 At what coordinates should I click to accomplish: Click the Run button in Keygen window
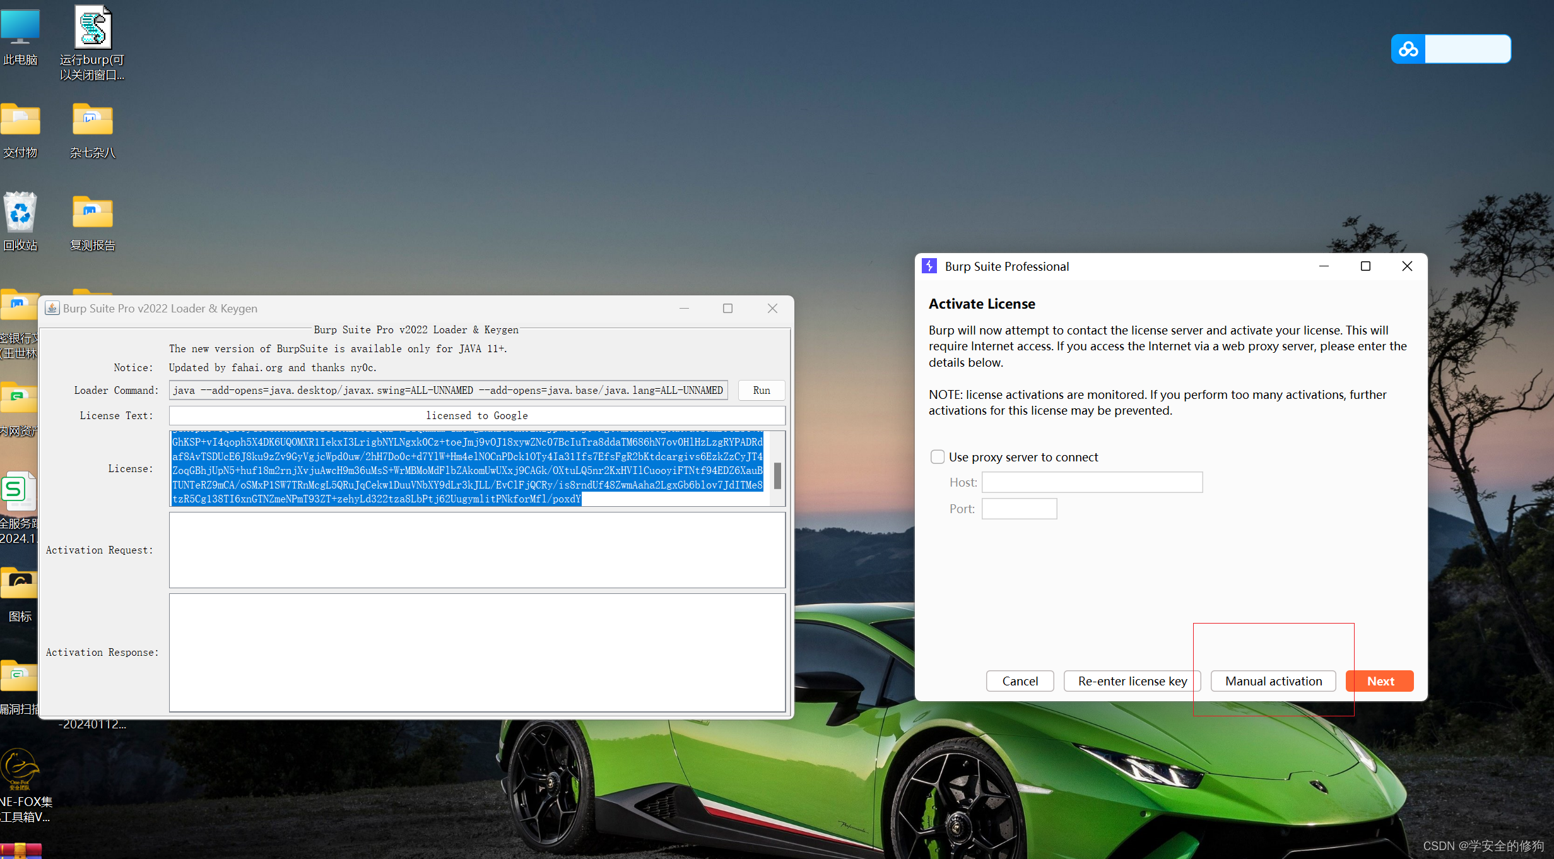762,390
